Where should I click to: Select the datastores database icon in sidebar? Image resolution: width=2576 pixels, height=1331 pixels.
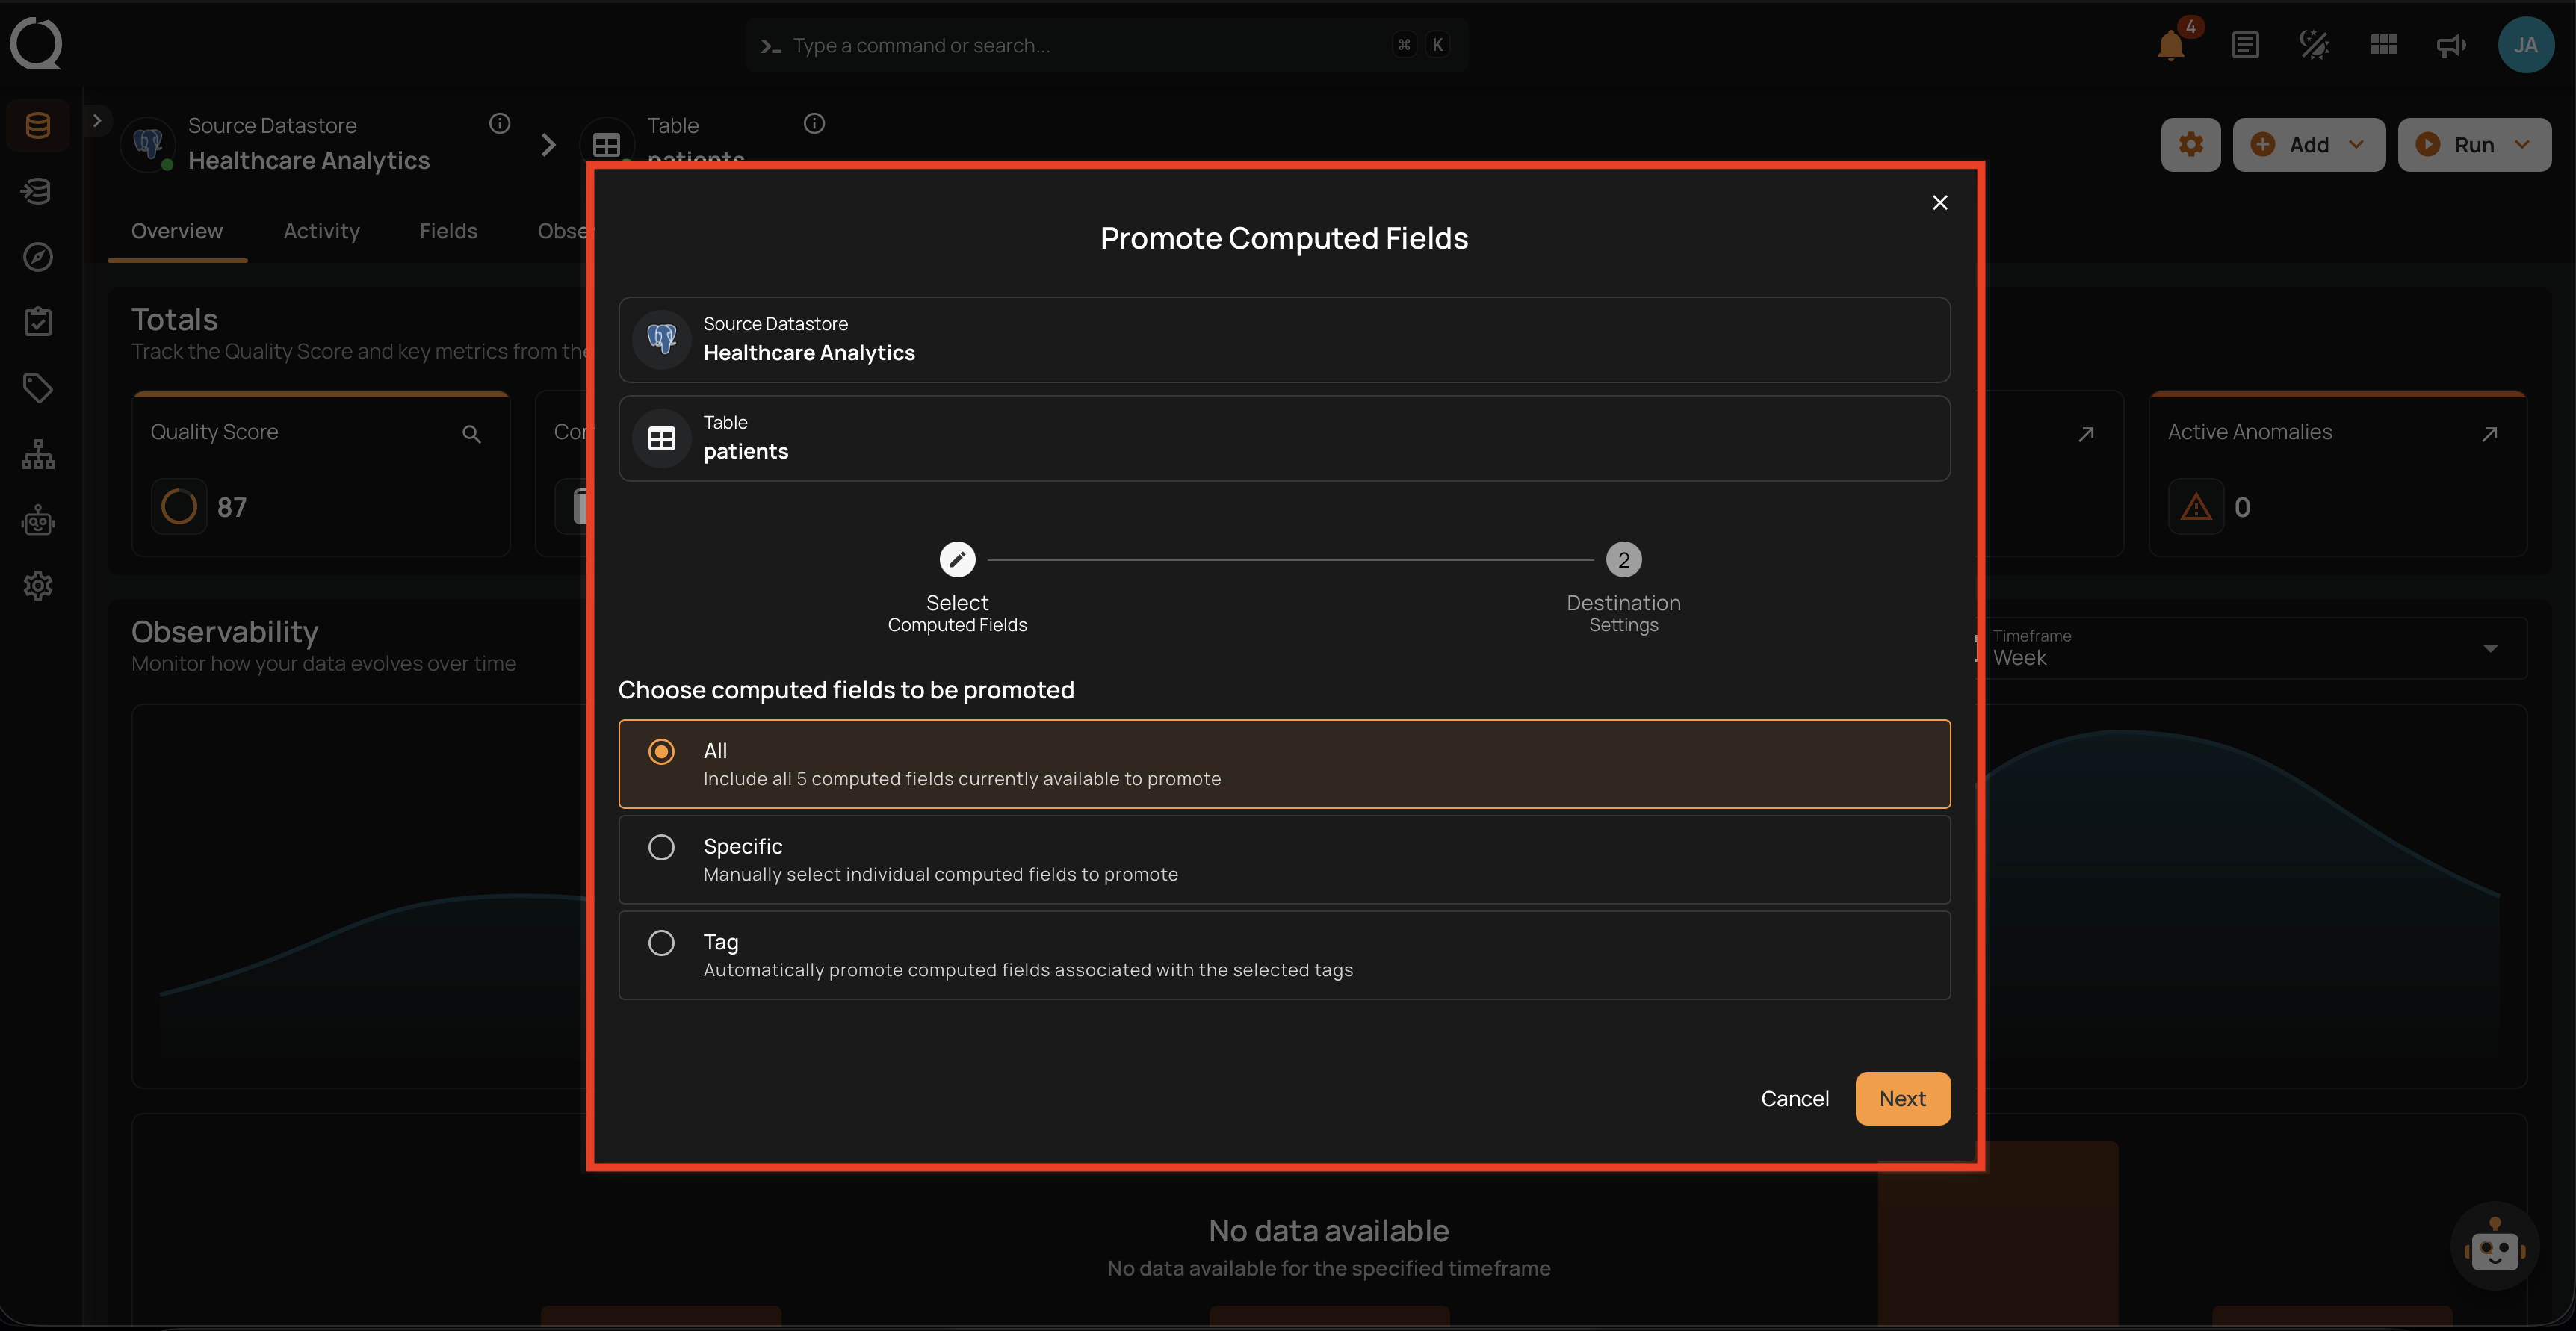click(x=38, y=125)
